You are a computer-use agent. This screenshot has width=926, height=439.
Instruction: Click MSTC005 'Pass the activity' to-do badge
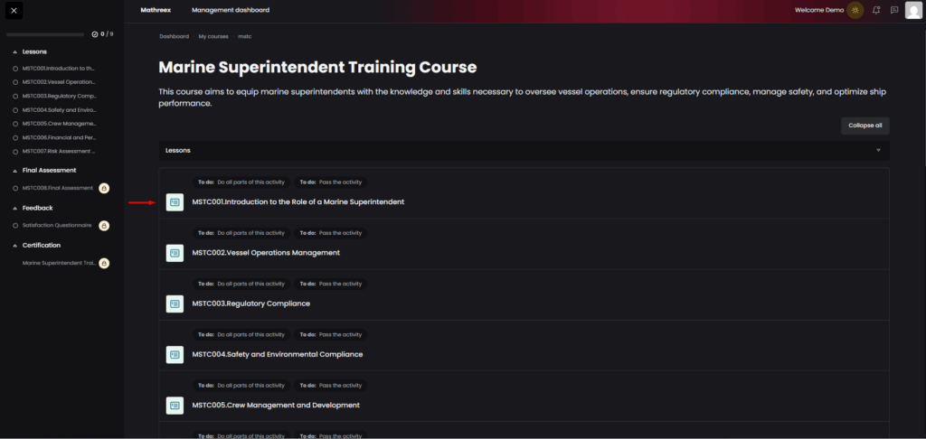click(331, 386)
